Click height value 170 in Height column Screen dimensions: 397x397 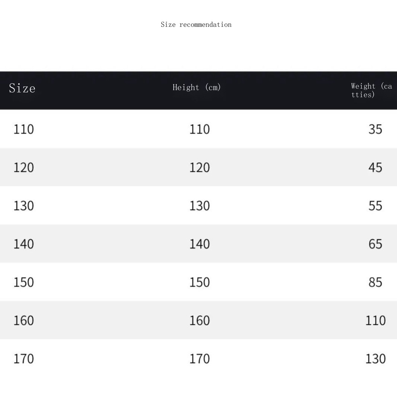pyautogui.click(x=199, y=359)
